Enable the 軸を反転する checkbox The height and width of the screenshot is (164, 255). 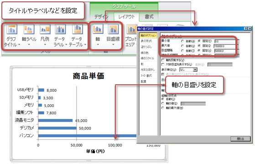[163, 60]
